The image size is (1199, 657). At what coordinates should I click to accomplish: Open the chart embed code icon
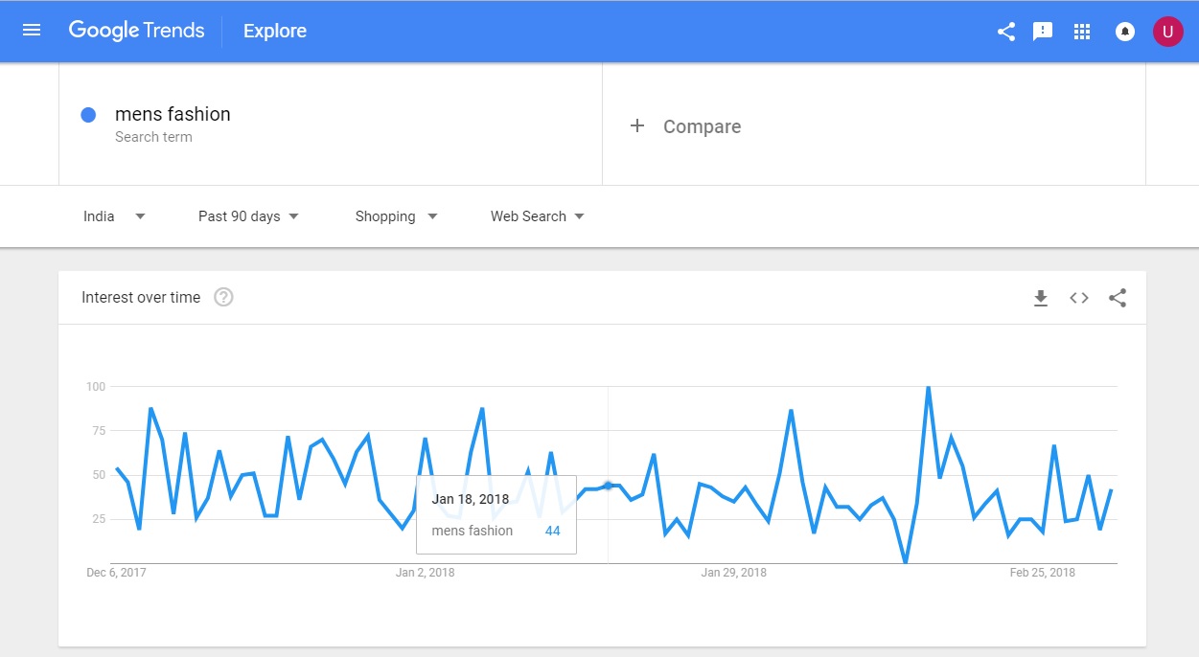pyautogui.click(x=1079, y=298)
